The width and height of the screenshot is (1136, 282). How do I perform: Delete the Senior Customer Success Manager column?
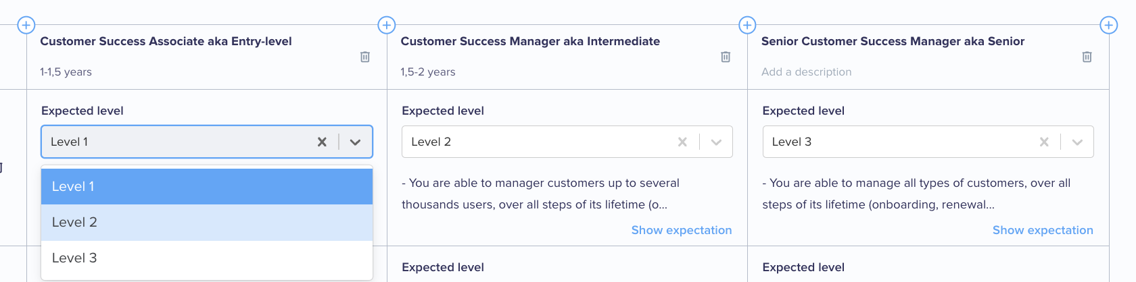pos(1087,57)
